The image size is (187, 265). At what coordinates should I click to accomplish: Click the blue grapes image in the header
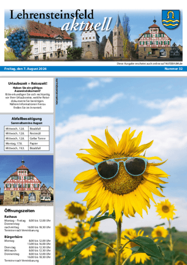18,43
